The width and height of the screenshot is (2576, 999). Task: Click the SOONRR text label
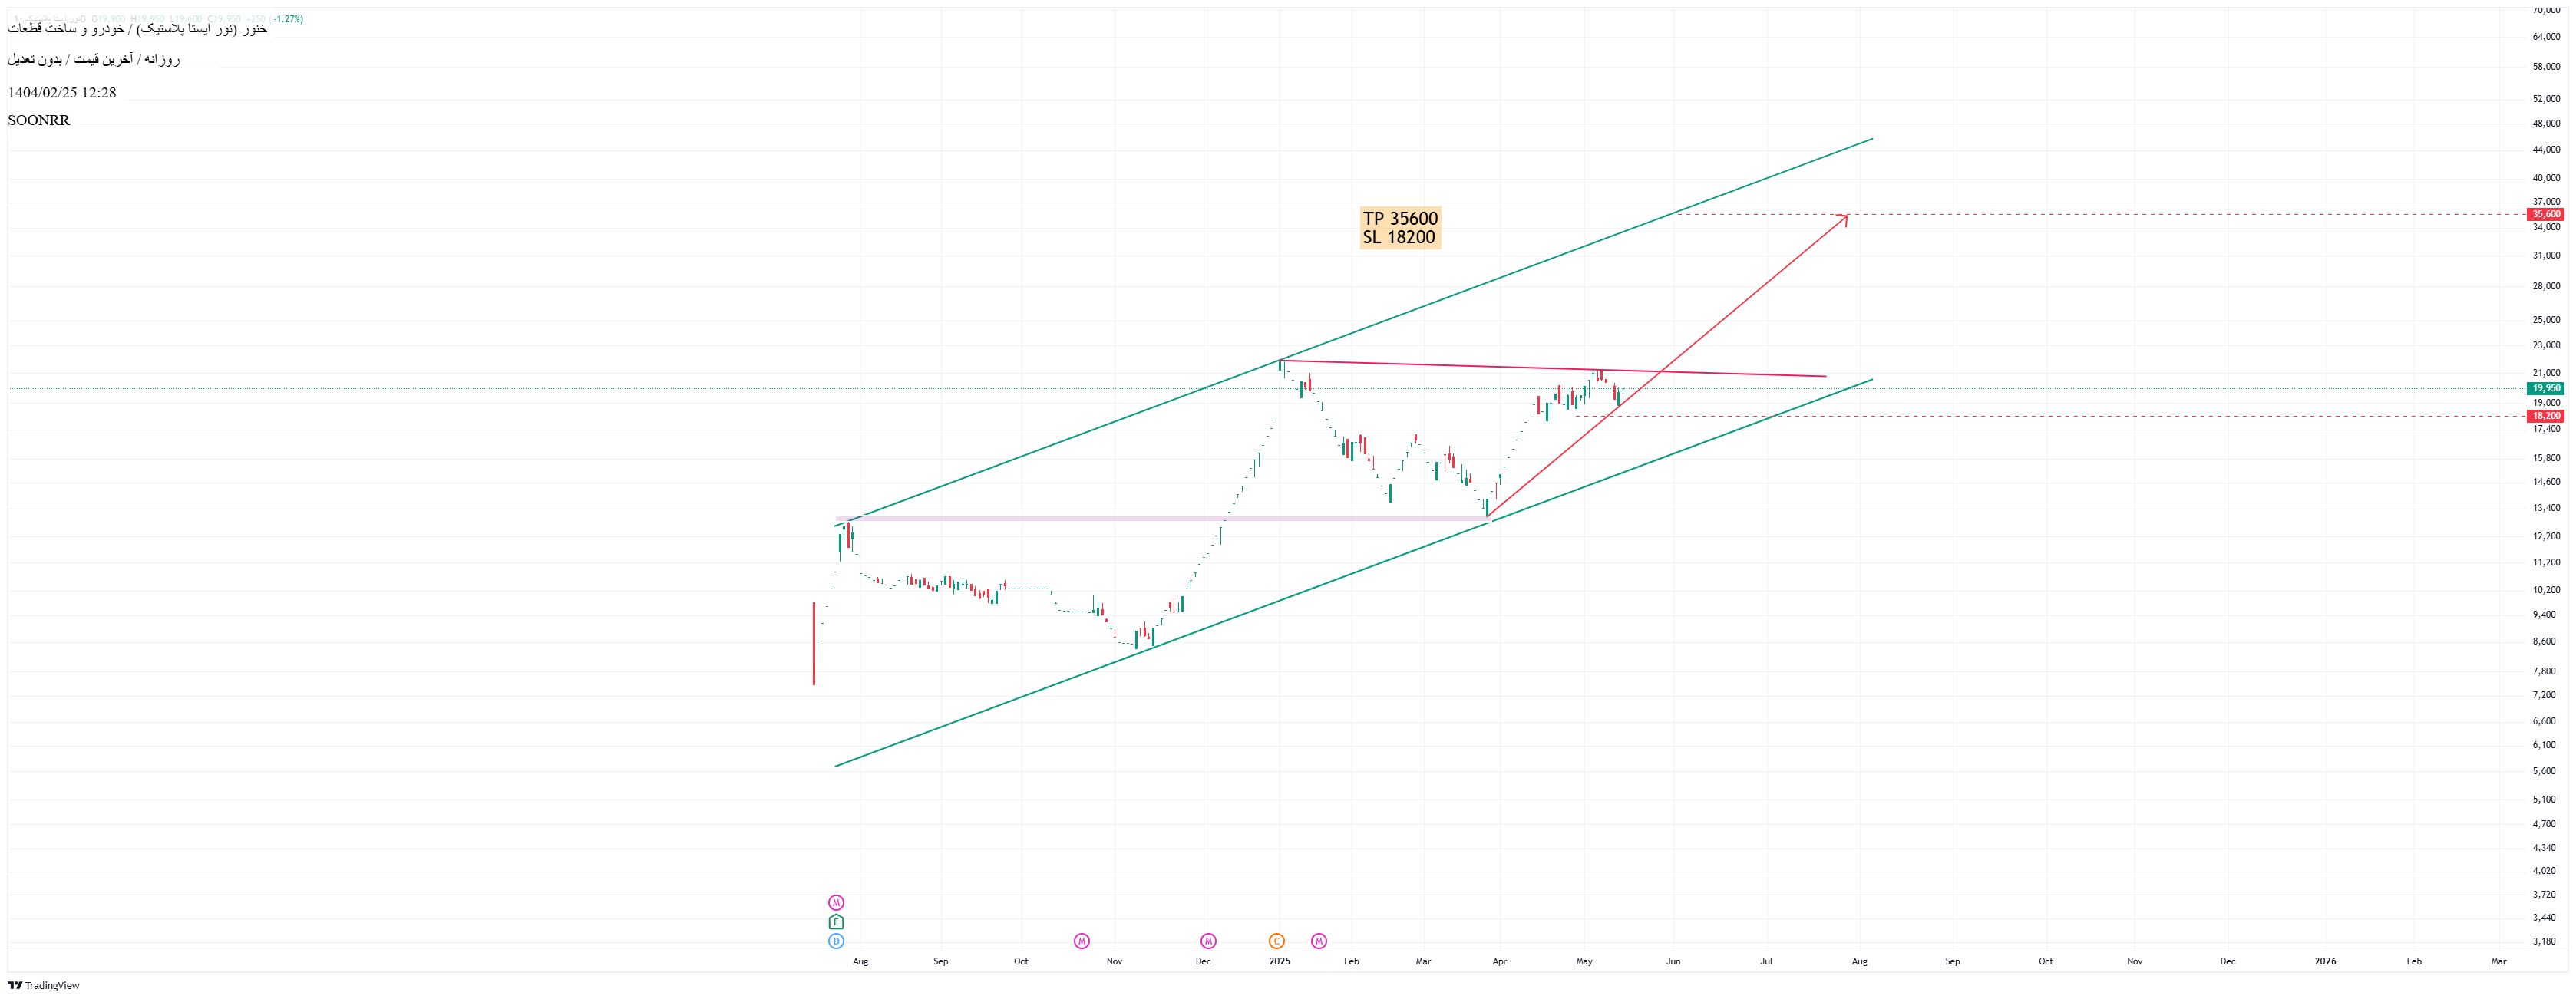pos(39,120)
